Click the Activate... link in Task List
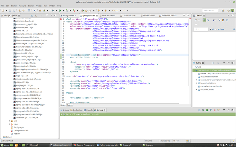 coord(222,29)
